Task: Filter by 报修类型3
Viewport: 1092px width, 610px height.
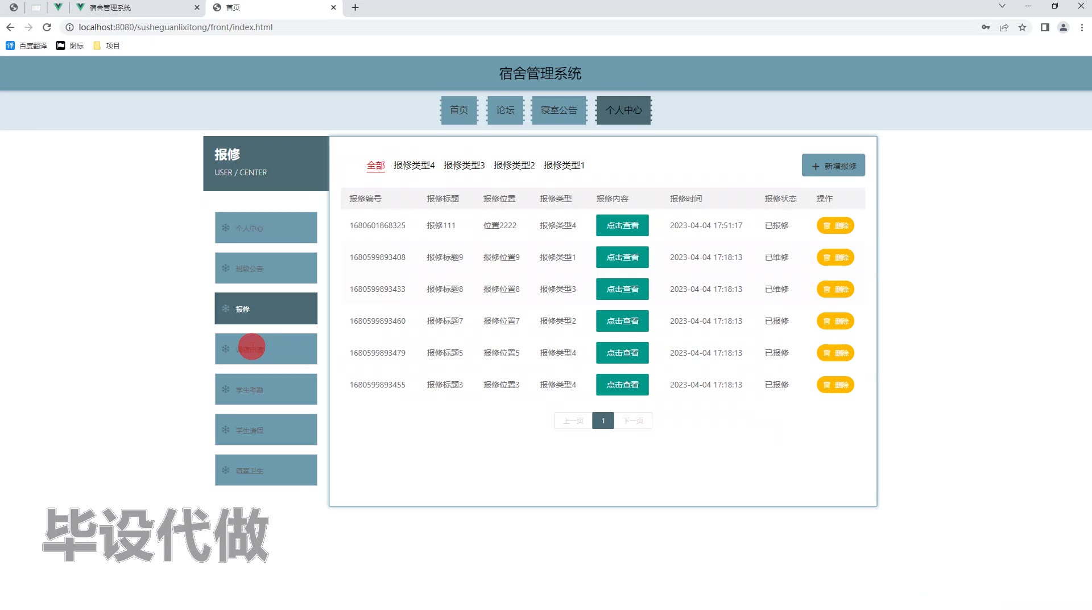Action: pyautogui.click(x=464, y=166)
